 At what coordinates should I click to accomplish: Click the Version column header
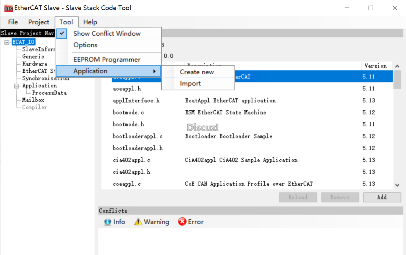coord(375,66)
